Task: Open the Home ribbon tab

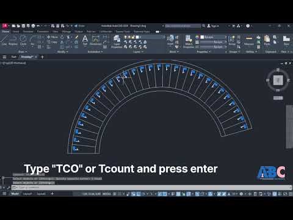Action: click(x=5, y=32)
